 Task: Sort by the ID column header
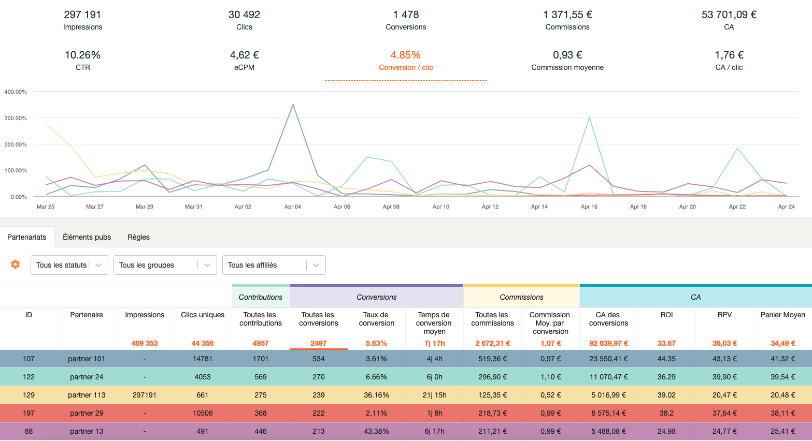[x=29, y=315]
